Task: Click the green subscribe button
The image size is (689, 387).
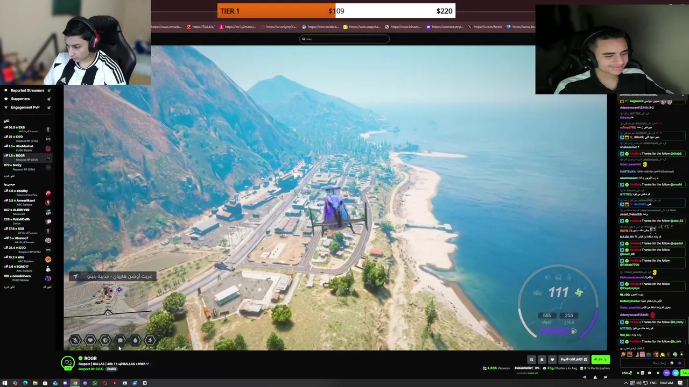Action: 601,360
